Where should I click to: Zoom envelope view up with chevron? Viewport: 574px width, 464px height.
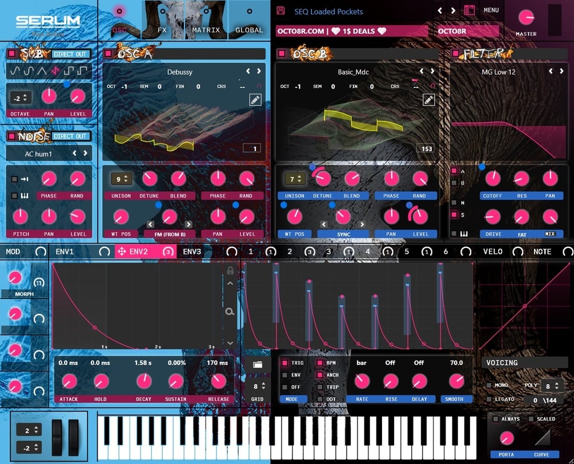coord(230,284)
